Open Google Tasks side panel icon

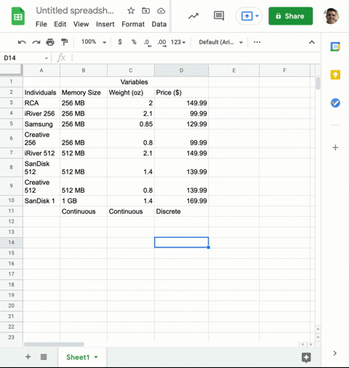335,103
